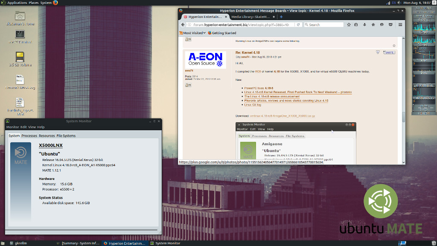Expand the Most Visited bookmarks dropdown
The height and width of the screenshot is (246, 437).
(192, 33)
